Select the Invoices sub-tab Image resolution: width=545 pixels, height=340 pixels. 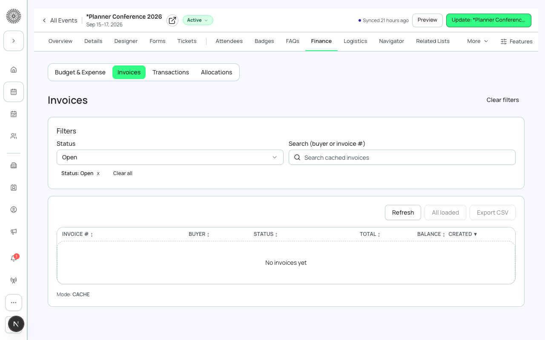point(129,72)
